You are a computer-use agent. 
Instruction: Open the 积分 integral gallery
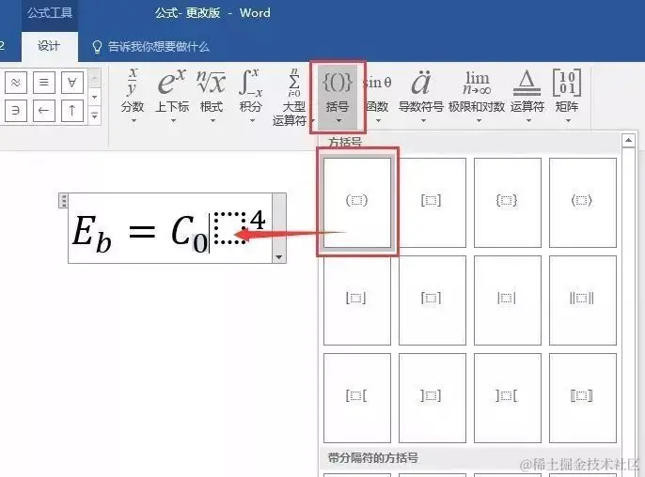tap(251, 96)
